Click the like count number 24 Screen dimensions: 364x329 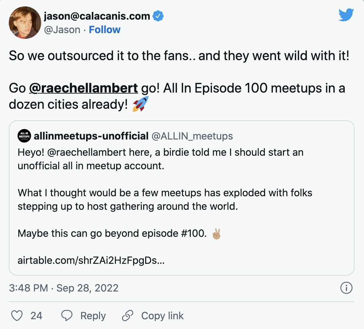tap(36, 315)
